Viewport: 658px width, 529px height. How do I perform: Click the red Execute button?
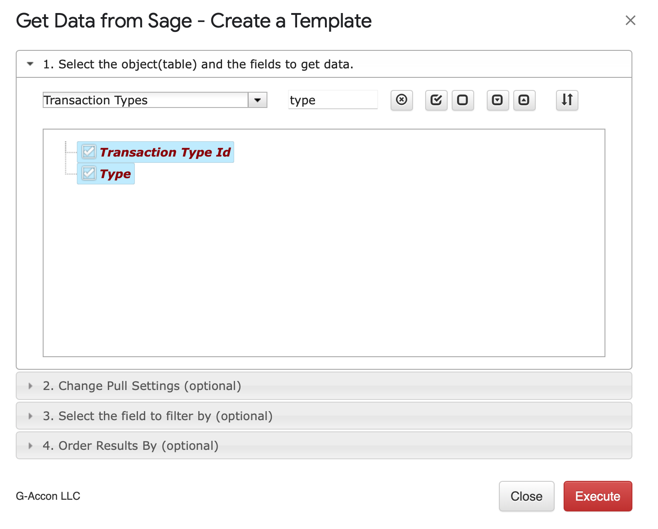[x=598, y=496]
